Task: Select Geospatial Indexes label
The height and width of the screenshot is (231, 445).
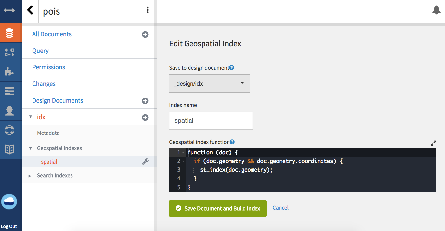Action: (59, 148)
